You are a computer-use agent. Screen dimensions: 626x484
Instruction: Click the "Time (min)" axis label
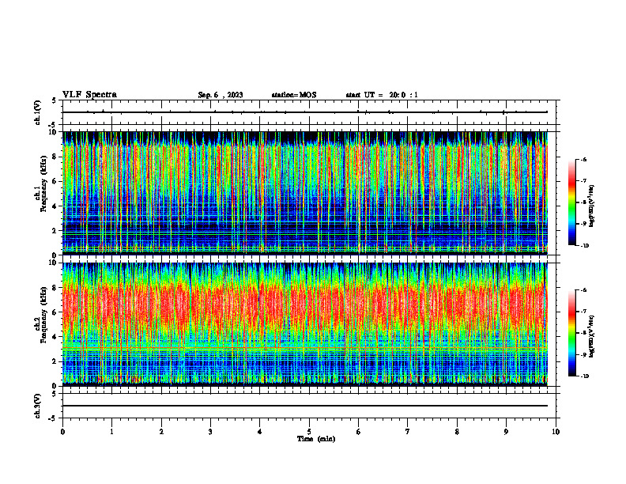316,439
